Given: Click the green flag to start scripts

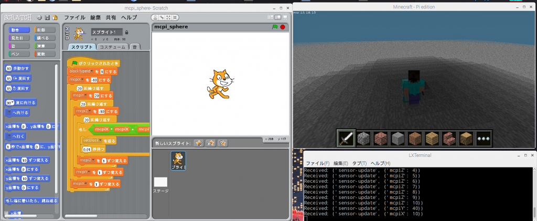Looking at the screenshot, I should (275, 27).
